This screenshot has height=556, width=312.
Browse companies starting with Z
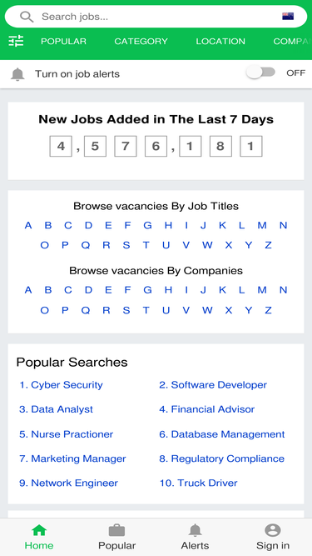coord(269,311)
